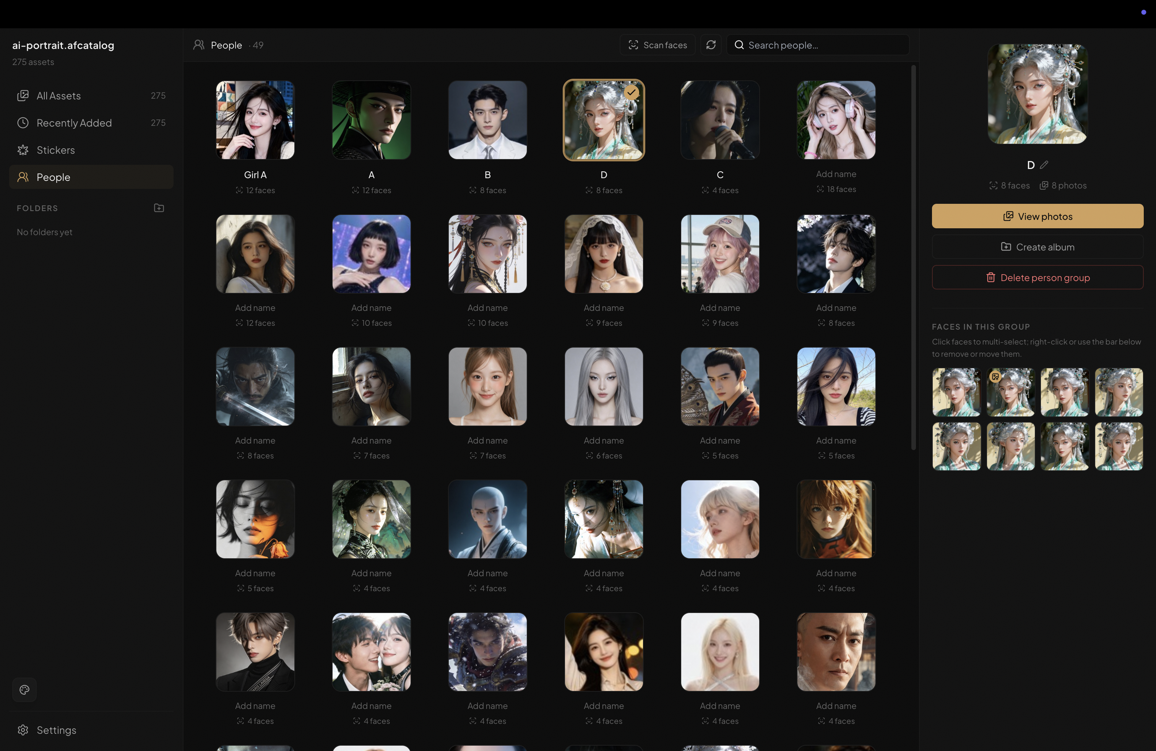Click the People header icon next to 49
Viewport: 1156px width, 751px height.
click(199, 45)
